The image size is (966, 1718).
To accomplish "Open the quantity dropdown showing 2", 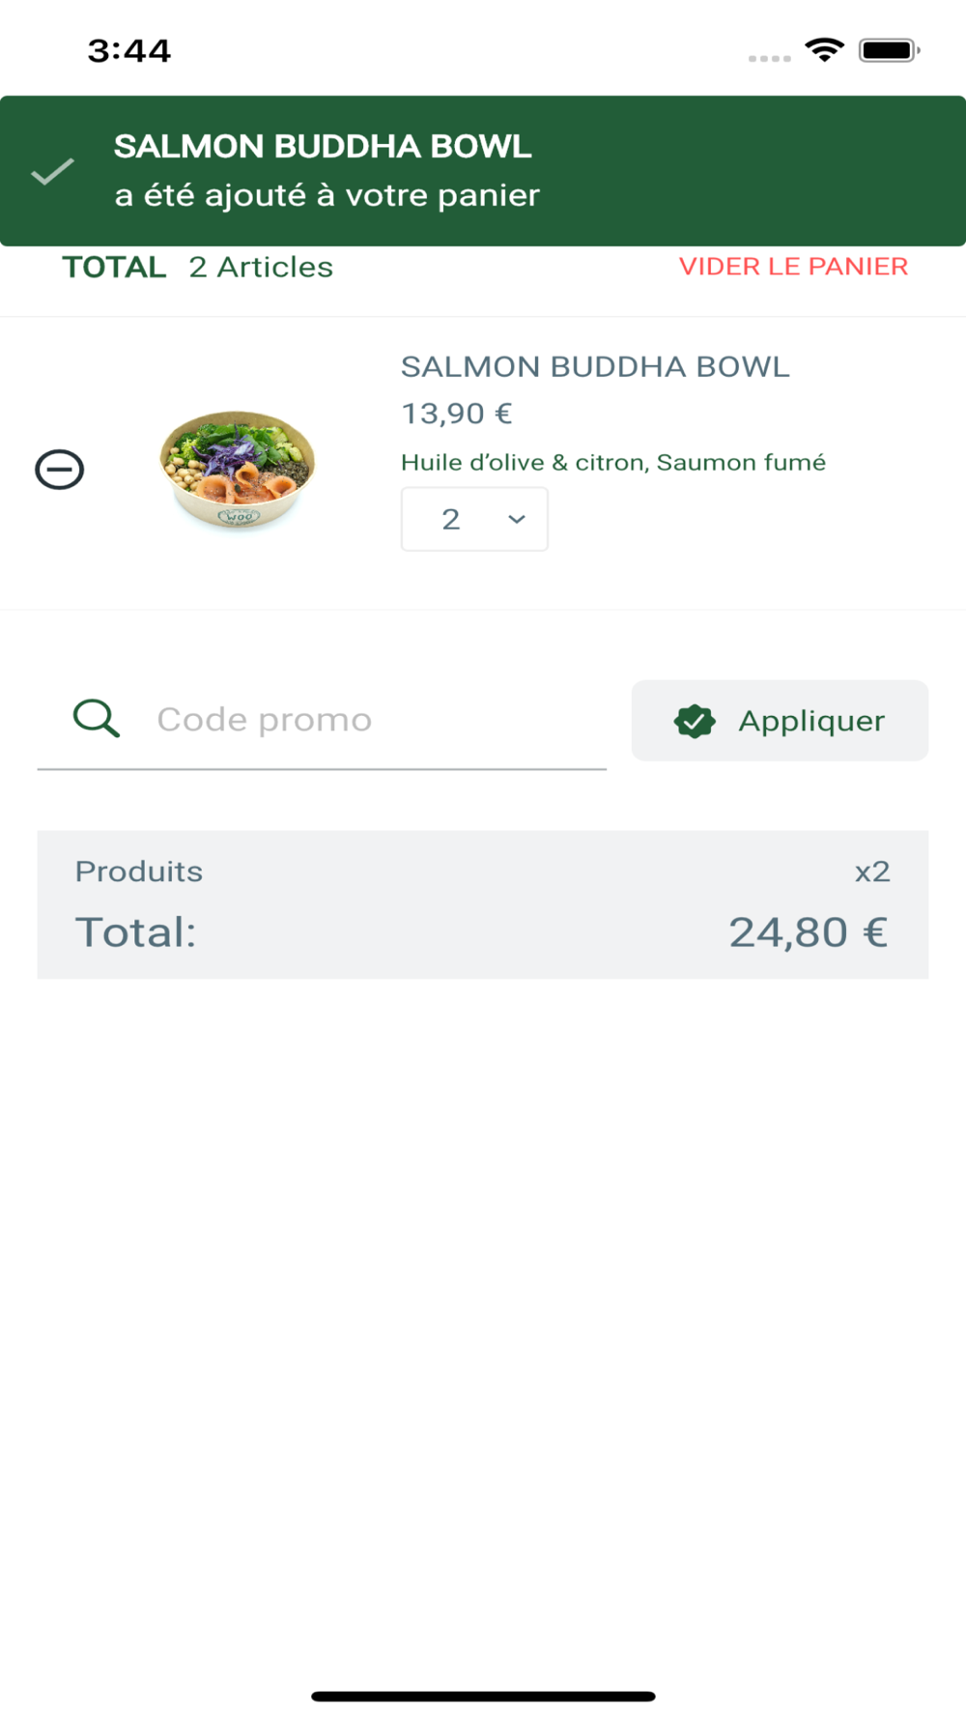I will 474,519.
